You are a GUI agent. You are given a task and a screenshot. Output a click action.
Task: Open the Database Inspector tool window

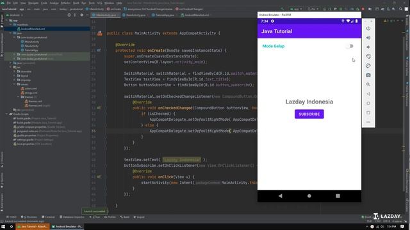pos(72,217)
